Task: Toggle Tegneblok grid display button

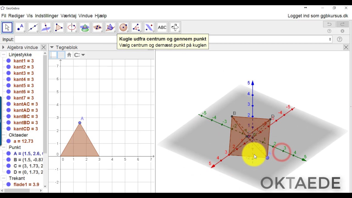Action: point(61,55)
